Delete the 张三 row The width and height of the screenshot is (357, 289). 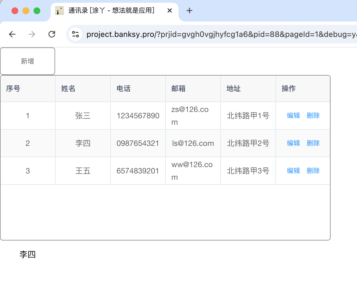[313, 116]
